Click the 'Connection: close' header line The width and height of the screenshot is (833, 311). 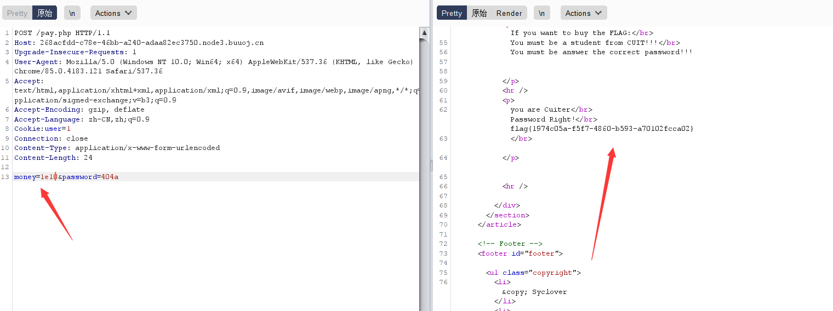tap(51, 139)
